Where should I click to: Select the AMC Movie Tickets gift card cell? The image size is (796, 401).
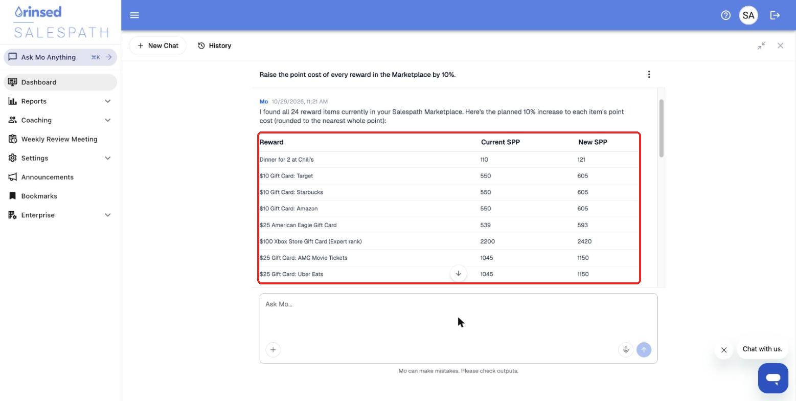(304, 258)
